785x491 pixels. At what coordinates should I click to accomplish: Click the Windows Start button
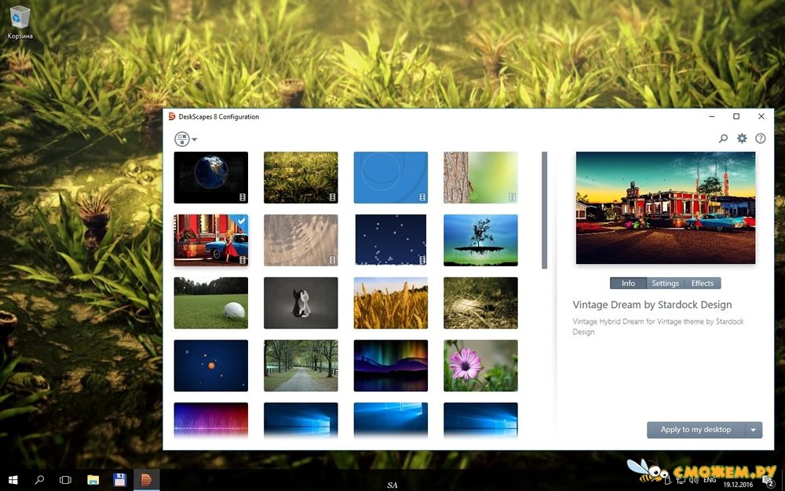pos(13,479)
